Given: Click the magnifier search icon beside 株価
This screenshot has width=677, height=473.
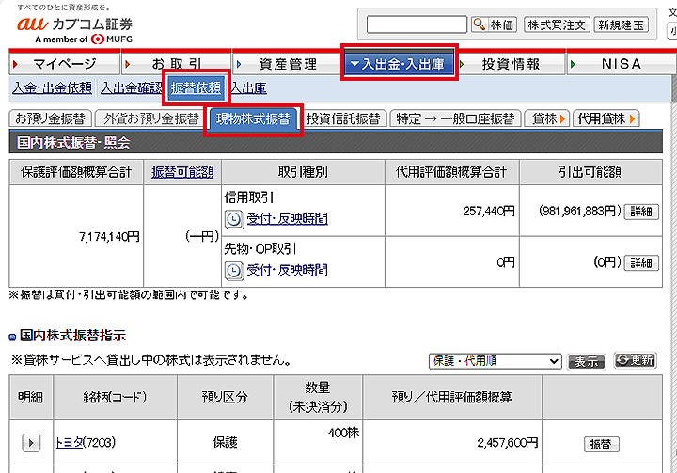Looking at the screenshot, I should (479, 24).
